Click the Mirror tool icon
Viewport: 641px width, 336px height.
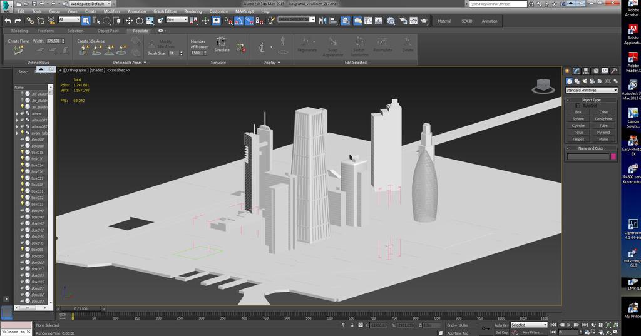point(323,21)
